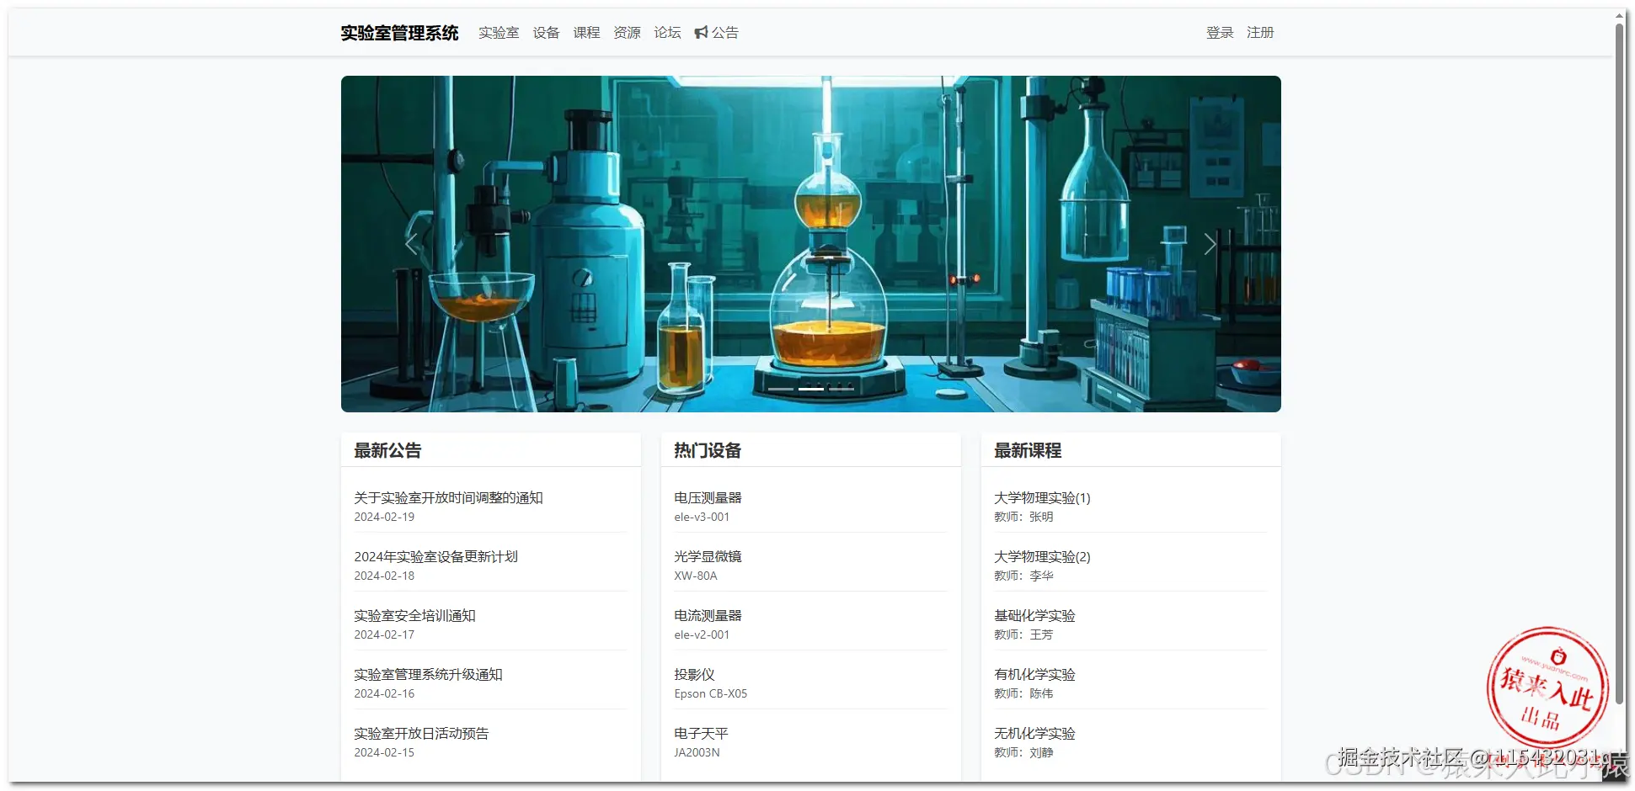The image size is (1635, 791).
Task: Click the 注册 link
Action: [x=1261, y=32]
